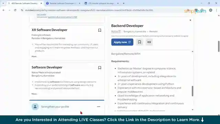Click Strengthen your profile text
The height and width of the screenshot is (124, 220).
pos(55,106)
